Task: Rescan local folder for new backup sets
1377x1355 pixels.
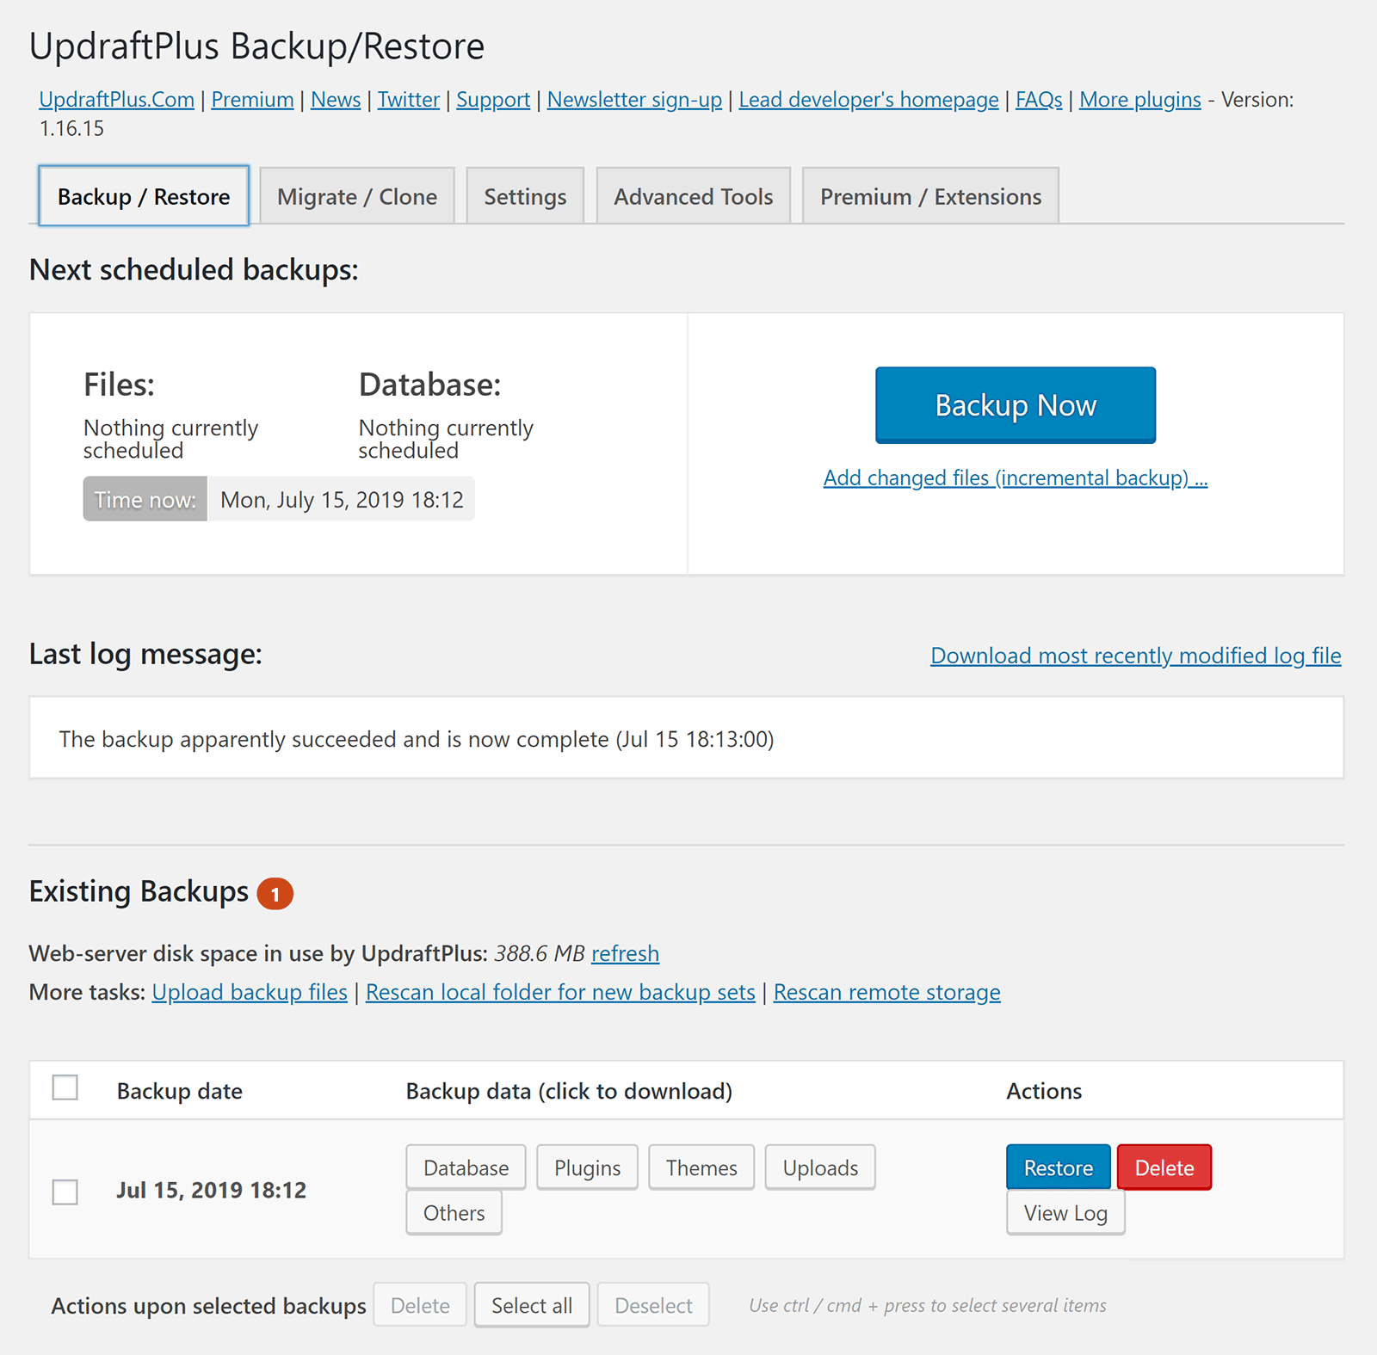Action: (560, 992)
